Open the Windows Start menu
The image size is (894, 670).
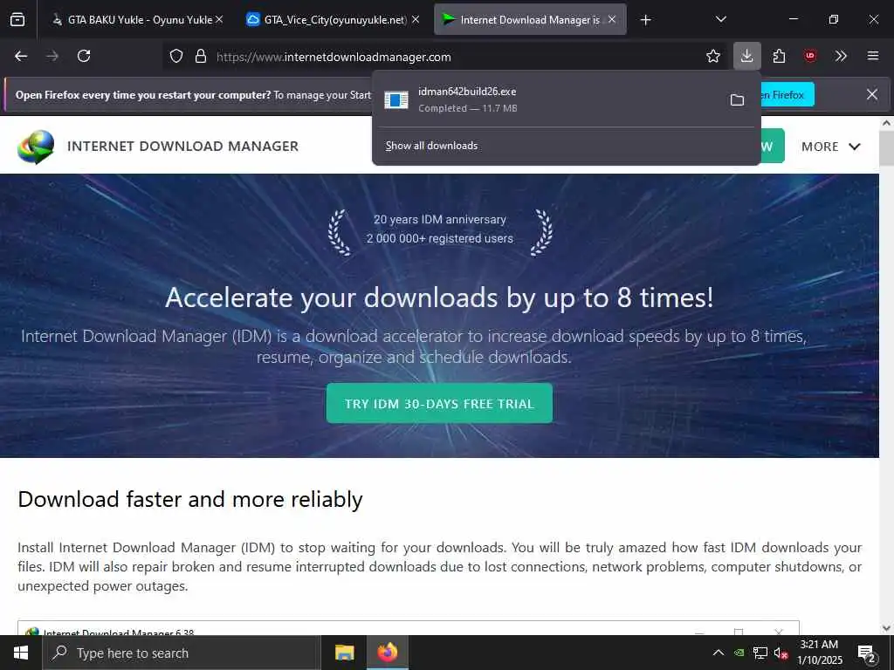pos(21,653)
